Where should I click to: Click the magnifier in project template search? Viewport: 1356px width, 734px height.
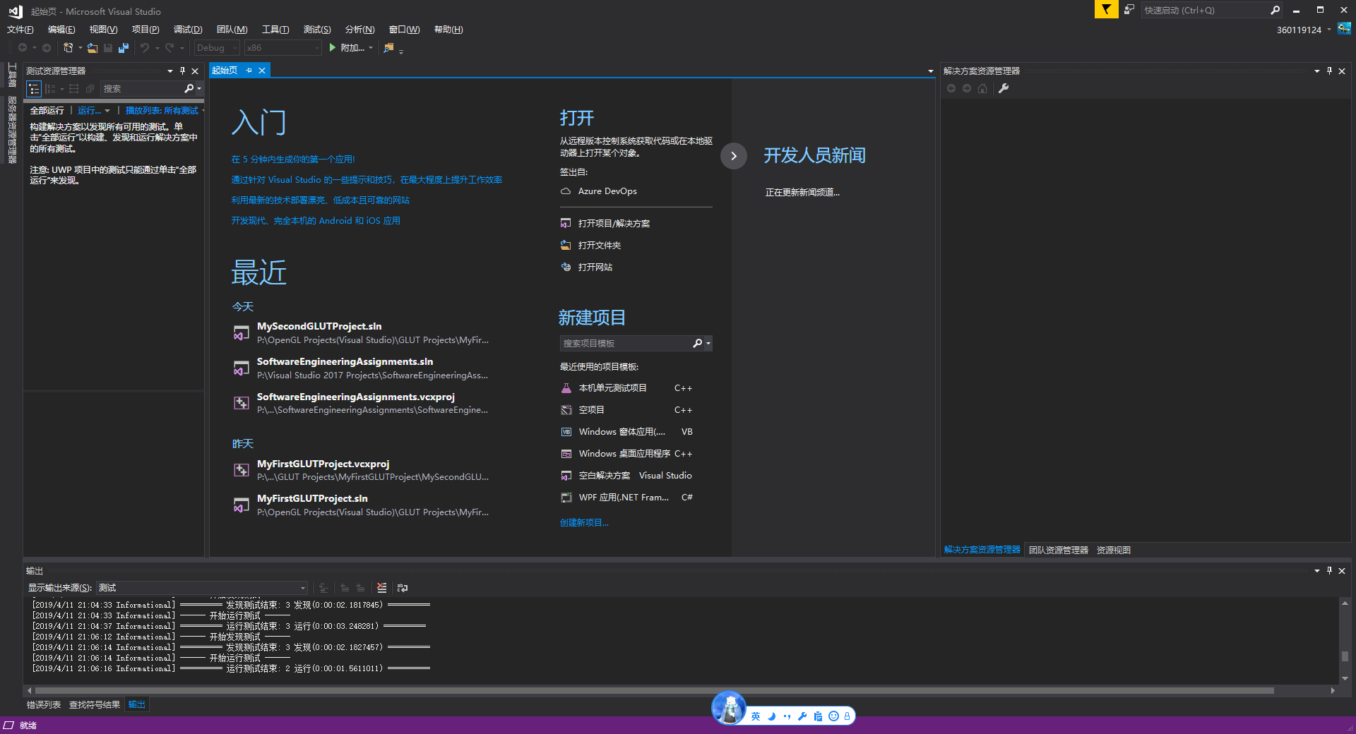pos(698,343)
